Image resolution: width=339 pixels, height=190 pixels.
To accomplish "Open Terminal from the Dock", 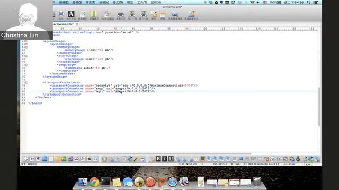I will point(105,182).
